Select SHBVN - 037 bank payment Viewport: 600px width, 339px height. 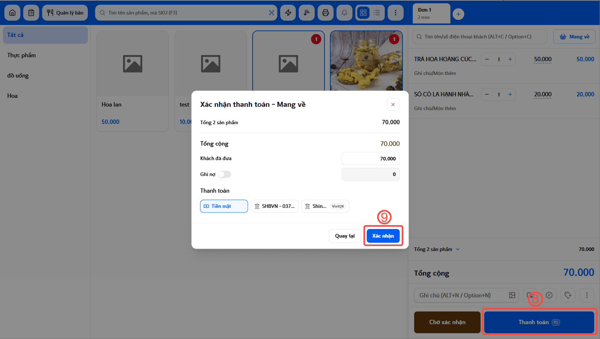click(x=275, y=206)
